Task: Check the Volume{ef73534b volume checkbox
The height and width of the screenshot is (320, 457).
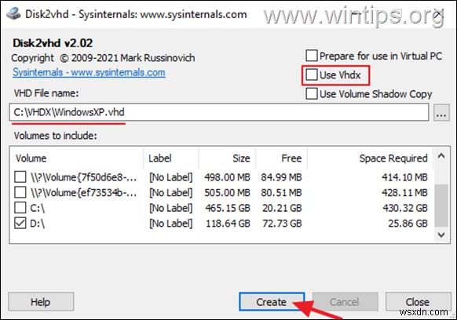Action: (x=20, y=192)
